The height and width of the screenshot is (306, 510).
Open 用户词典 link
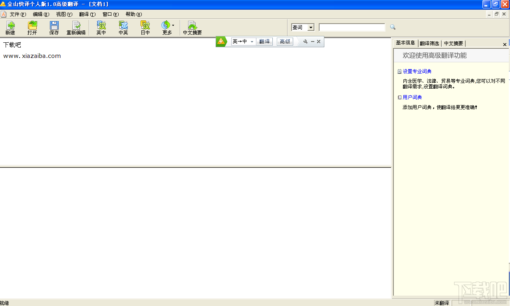click(412, 97)
